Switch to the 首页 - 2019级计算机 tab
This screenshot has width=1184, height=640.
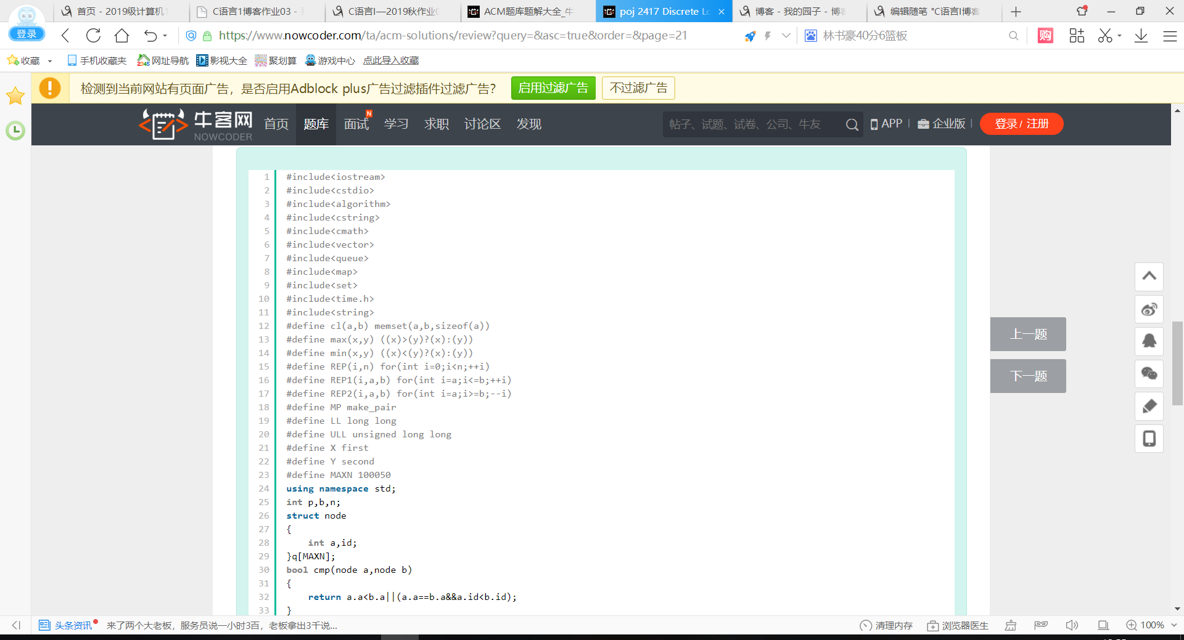point(121,12)
